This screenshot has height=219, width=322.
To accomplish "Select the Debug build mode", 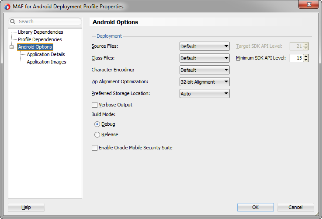I will click(x=97, y=124).
